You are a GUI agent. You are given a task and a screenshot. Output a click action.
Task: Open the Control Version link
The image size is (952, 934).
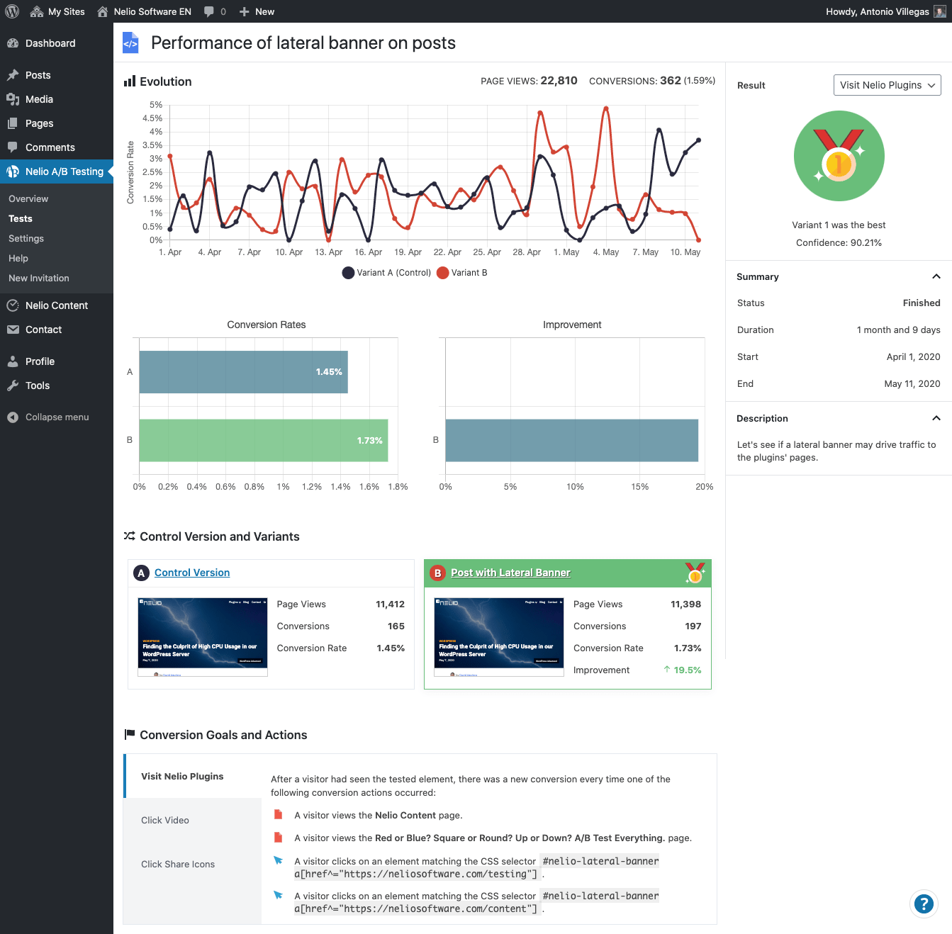pos(192,573)
